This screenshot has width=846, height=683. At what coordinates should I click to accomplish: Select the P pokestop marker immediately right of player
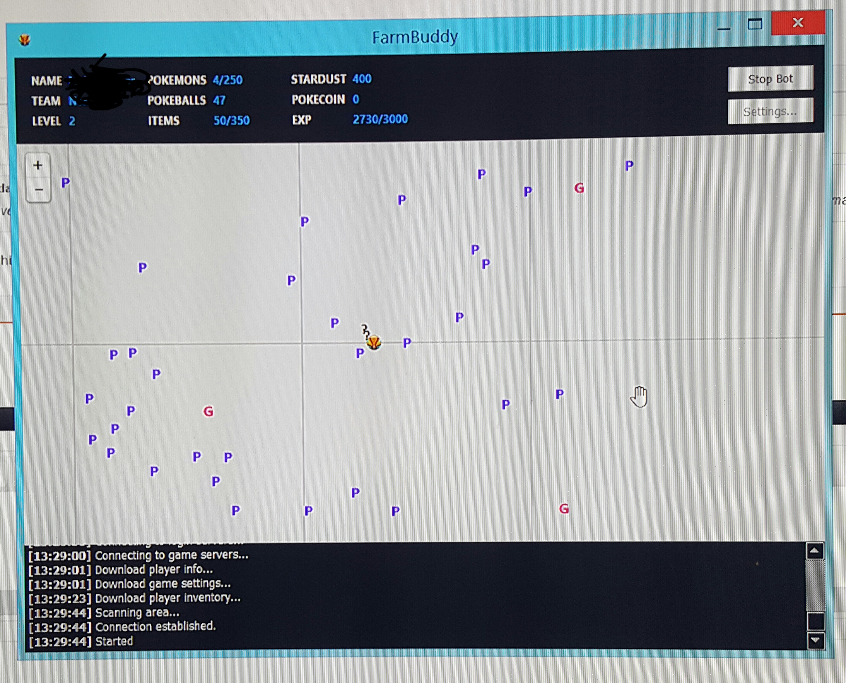pos(407,343)
